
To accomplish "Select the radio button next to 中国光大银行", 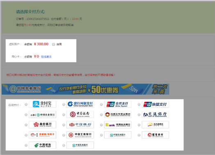I will [101, 125].
